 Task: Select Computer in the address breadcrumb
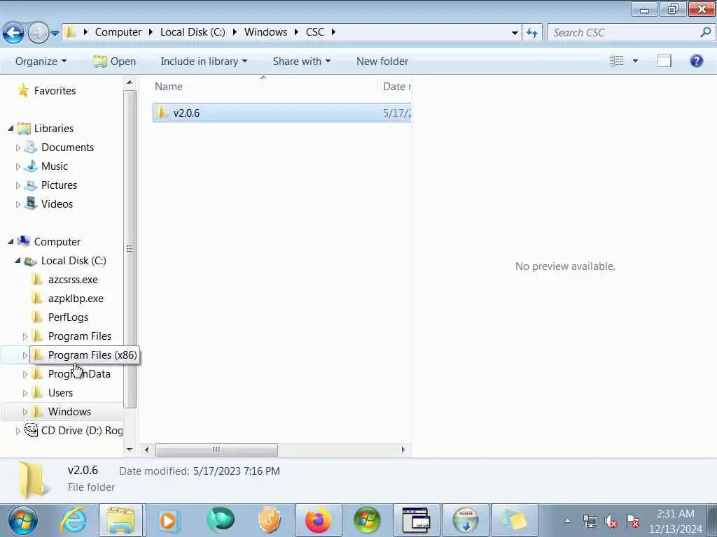tap(118, 32)
